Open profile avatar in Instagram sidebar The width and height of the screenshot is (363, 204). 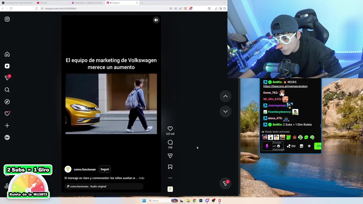pos(7,137)
